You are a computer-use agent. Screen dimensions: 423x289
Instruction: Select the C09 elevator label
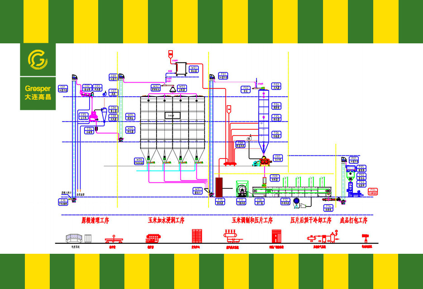click(113, 77)
